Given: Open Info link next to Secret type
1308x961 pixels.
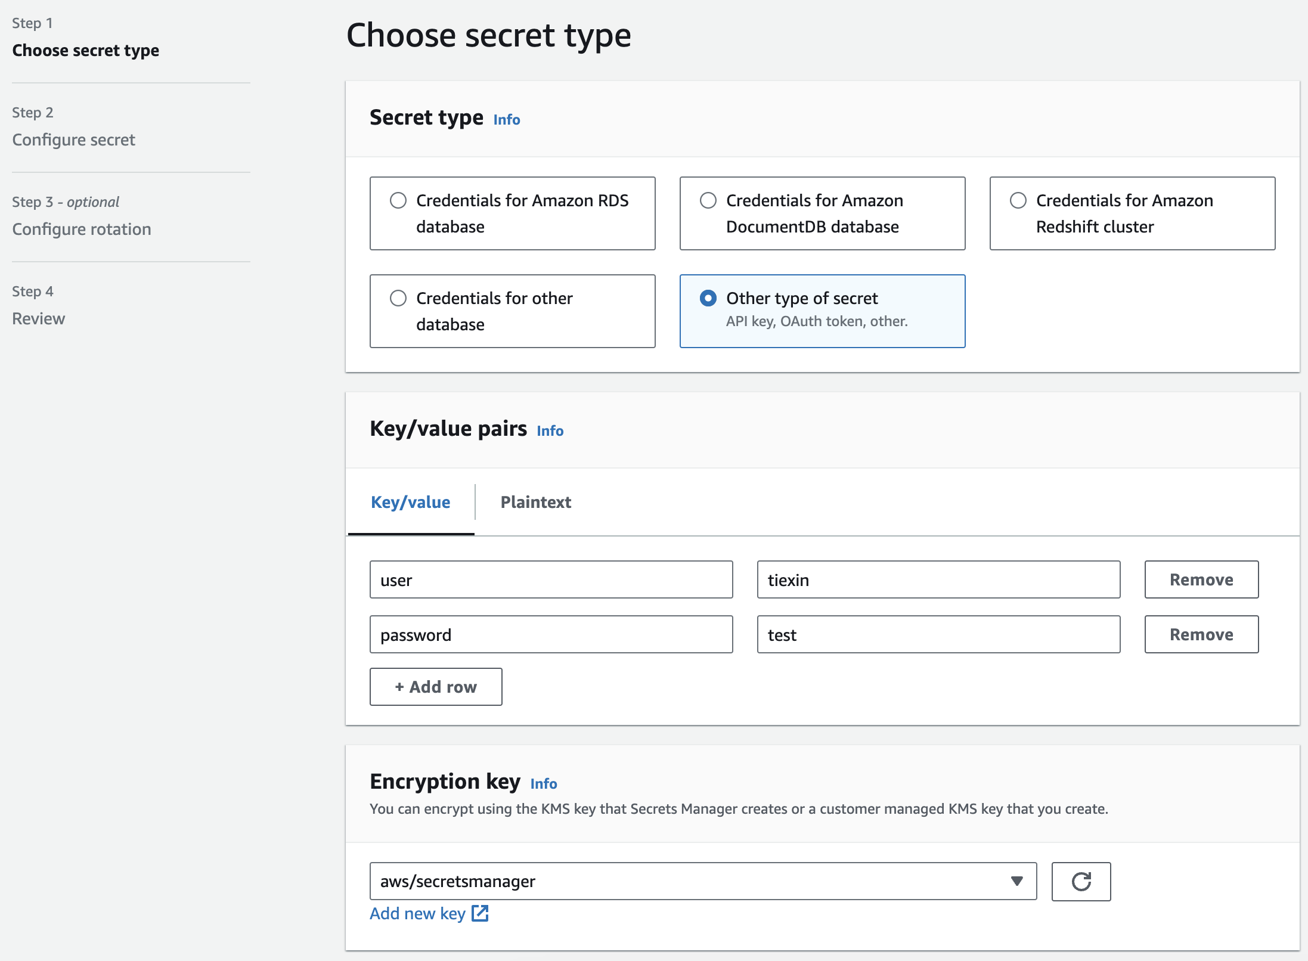Looking at the screenshot, I should [506, 120].
